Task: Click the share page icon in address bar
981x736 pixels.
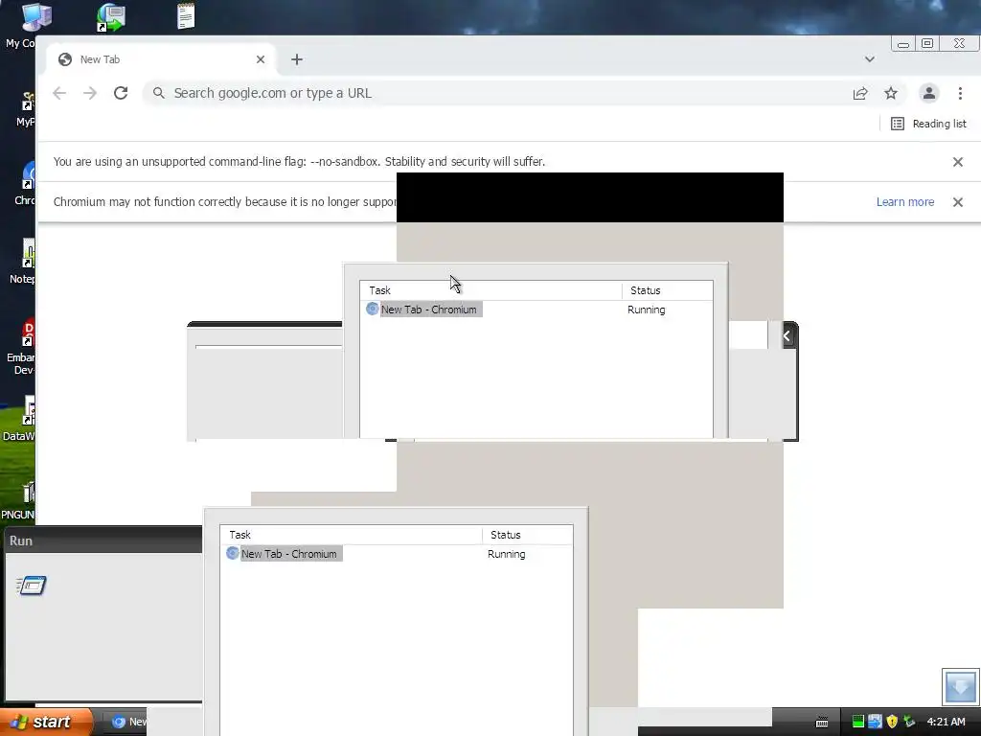Action: tap(860, 93)
